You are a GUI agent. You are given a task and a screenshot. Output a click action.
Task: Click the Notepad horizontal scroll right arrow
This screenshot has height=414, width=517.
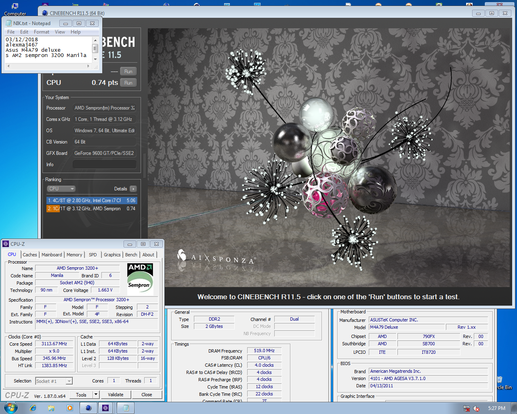pyautogui.click(x=88, y=65)
